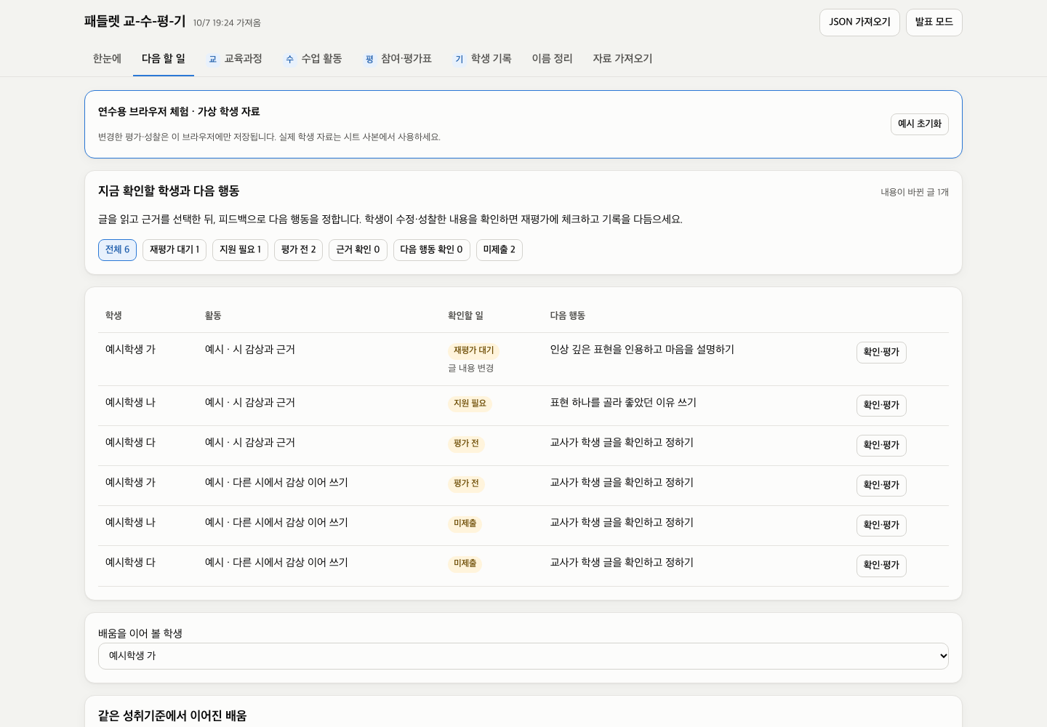1047x727 pixels.
Task: Click the 교 icon before 교육과정
Action: (212, 59)
